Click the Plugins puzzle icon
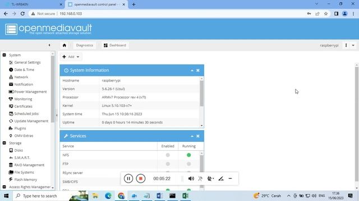359x201 pixels. coord(11,128)
